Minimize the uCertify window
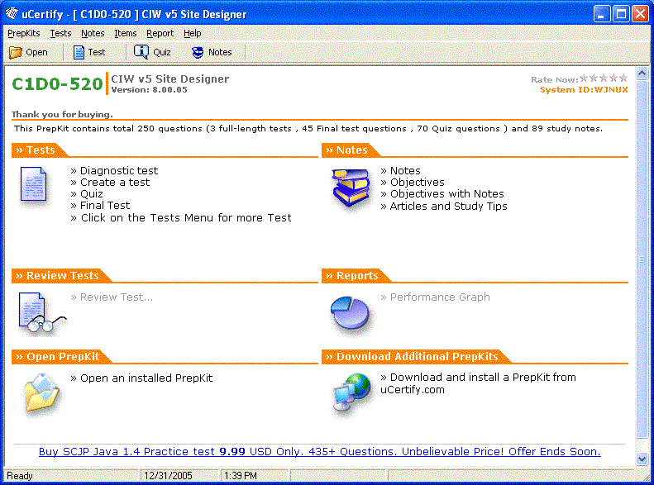Screen dimensions: 654x485 (x=602, y=14)
